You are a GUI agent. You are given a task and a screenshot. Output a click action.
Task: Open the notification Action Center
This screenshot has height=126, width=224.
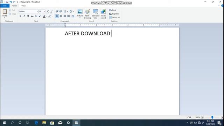click(219, 123)
